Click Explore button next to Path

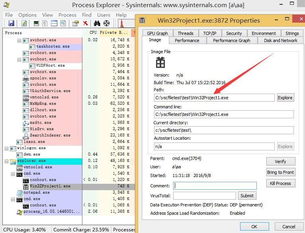tap(285, 98)
